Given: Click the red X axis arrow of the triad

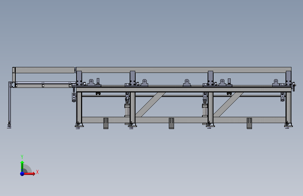Looking at the screenshot, I should click(x=29, y=174).
